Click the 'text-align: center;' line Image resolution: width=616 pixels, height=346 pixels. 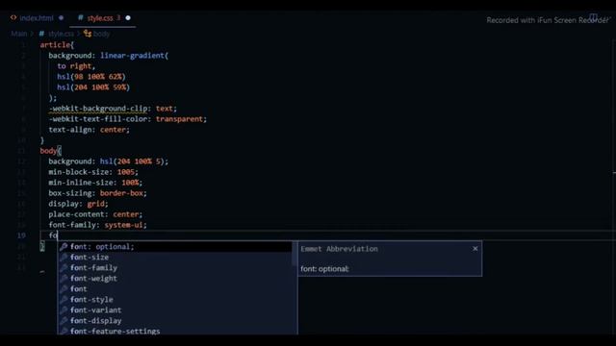point(90,130)
